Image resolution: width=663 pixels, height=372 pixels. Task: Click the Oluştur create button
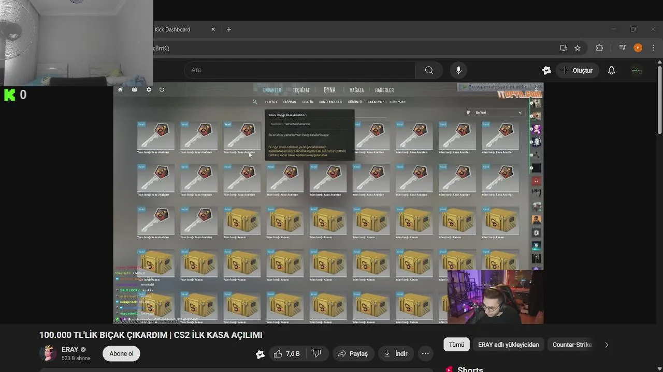click(577, 70)
